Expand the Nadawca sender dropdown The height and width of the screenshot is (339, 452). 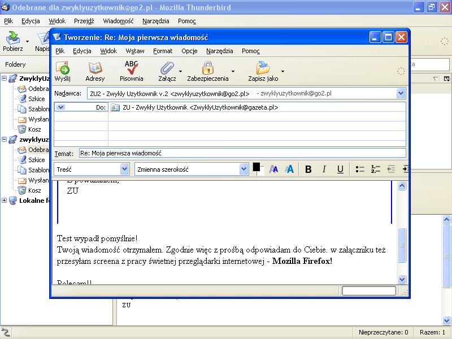(401, 93)
